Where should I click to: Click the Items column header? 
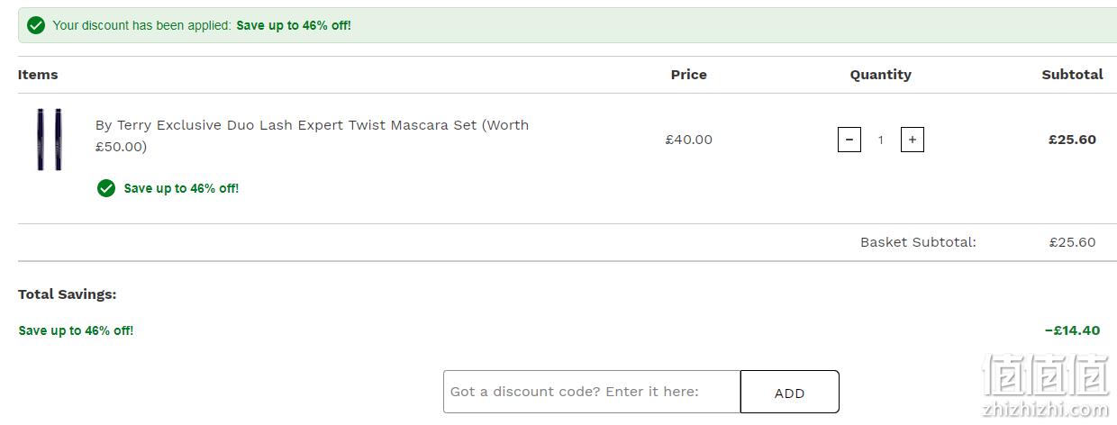(x=38, y=75)
